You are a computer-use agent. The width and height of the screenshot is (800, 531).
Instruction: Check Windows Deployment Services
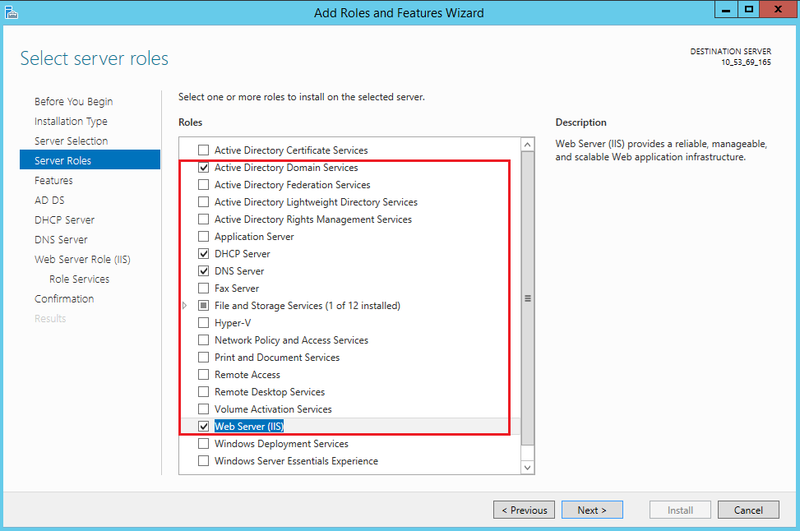204,444
